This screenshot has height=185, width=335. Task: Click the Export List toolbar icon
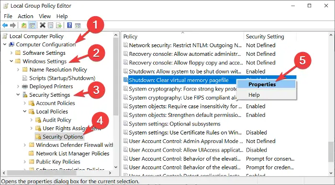[x=59, y=26]
